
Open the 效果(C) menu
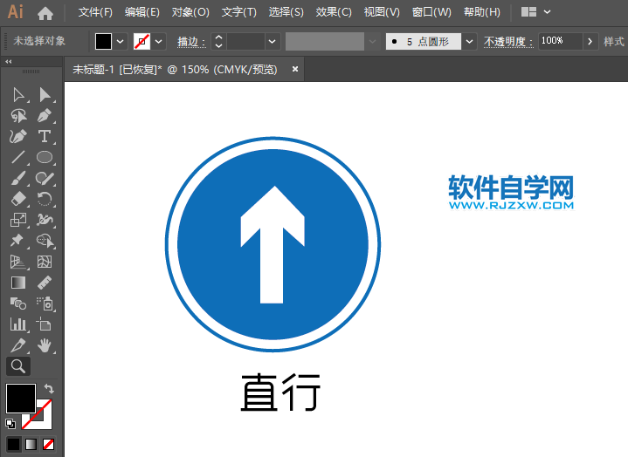click(x=333, y=12)
